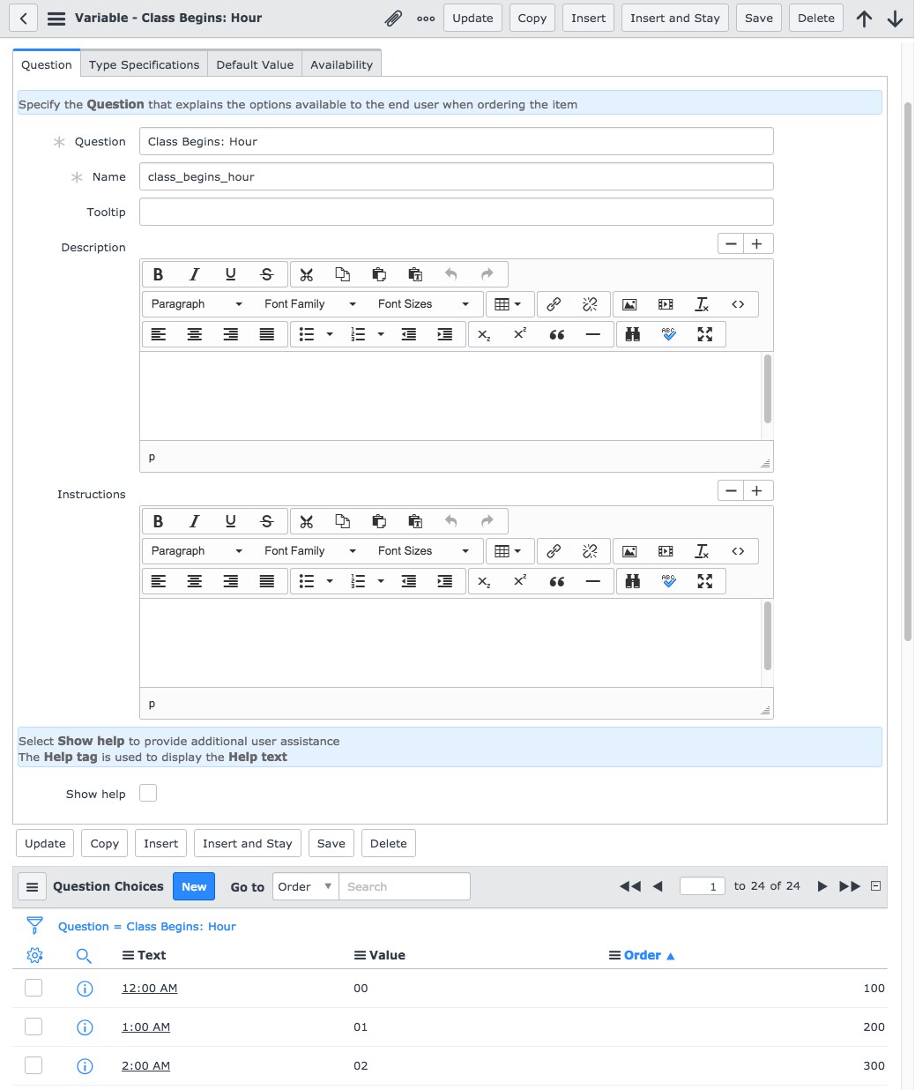Open more options ellipsis in header
This screenshot has height=1090, width=915.
pos(426,19)
